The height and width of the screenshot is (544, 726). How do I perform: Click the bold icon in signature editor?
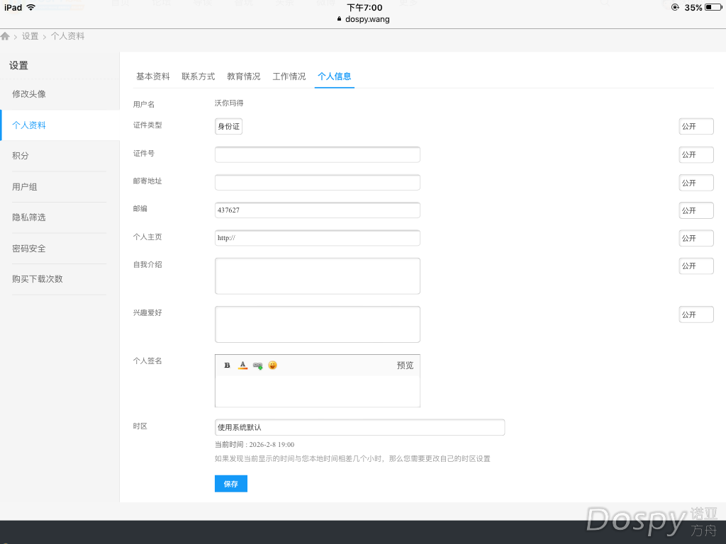coord(228,365)
